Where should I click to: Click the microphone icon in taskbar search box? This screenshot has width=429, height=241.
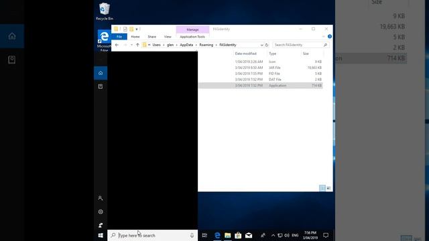192,235
